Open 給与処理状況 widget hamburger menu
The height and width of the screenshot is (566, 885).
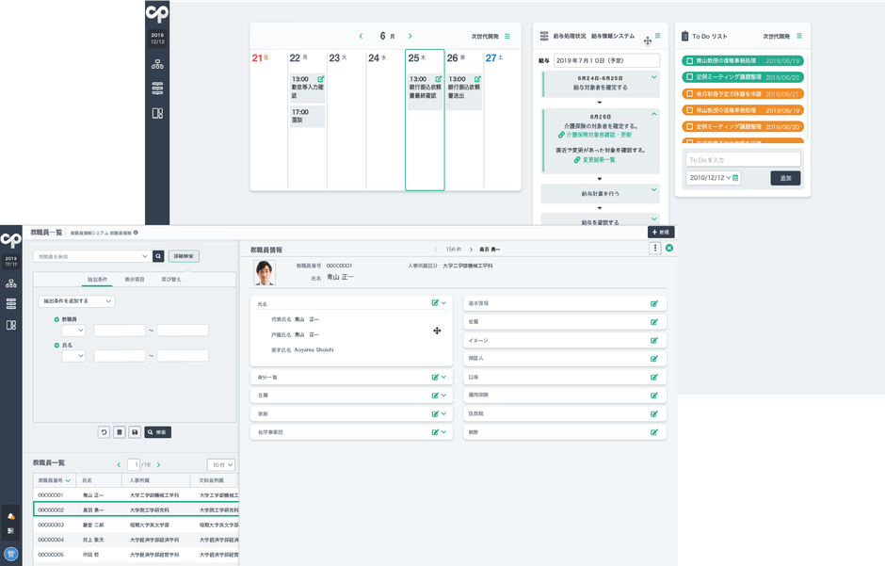tap(657, 36)
